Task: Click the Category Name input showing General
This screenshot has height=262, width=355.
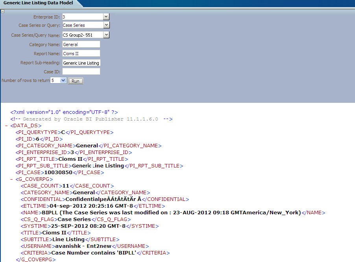Action: 81,44
